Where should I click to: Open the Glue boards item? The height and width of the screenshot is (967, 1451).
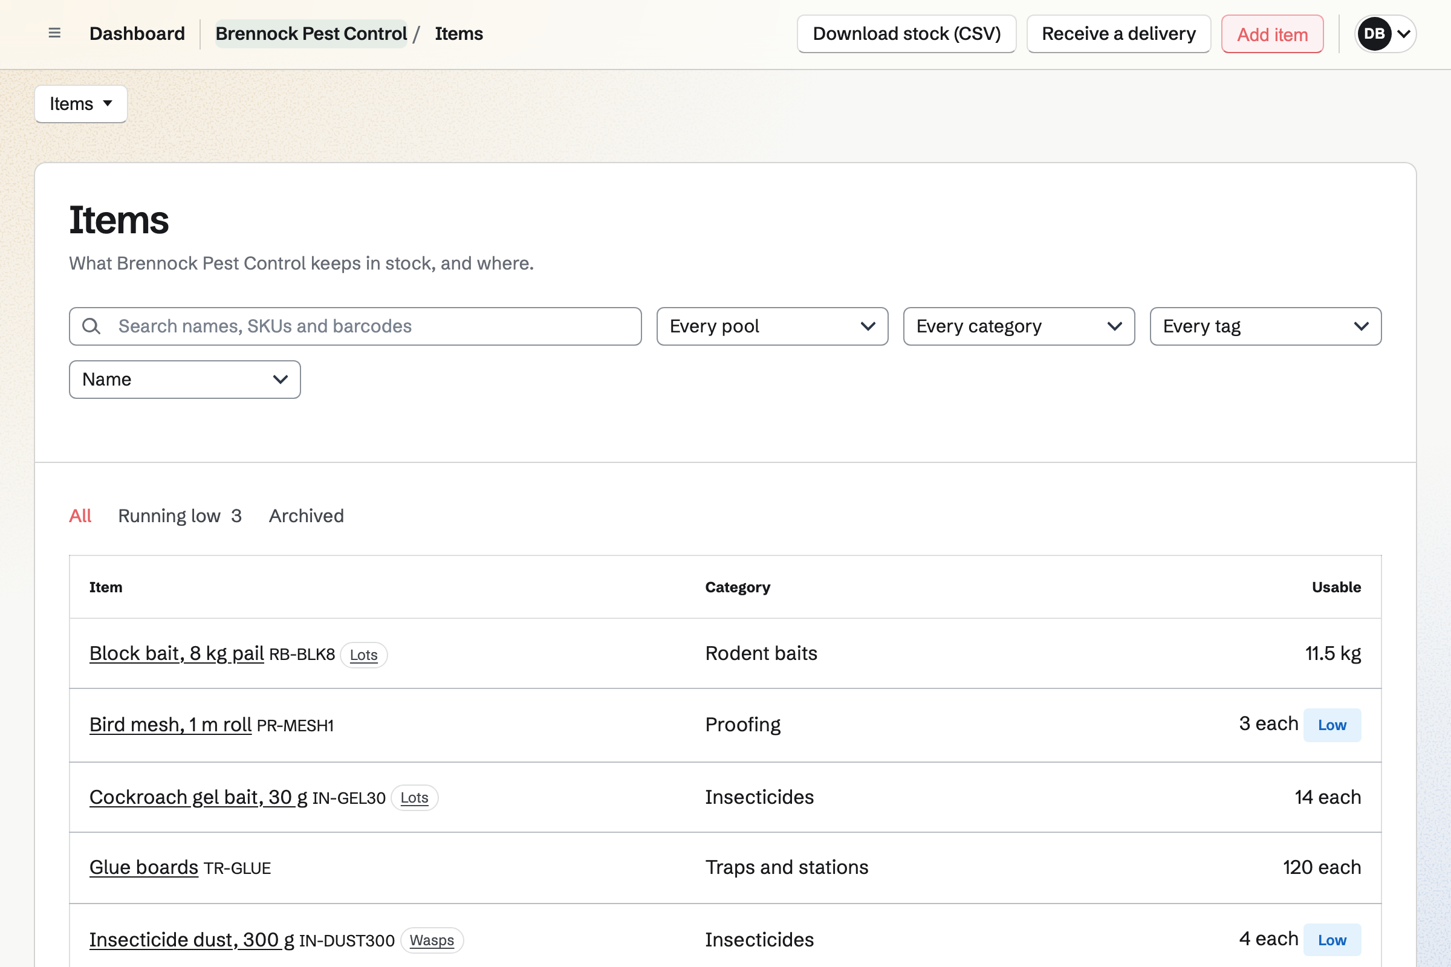[144, 867]
